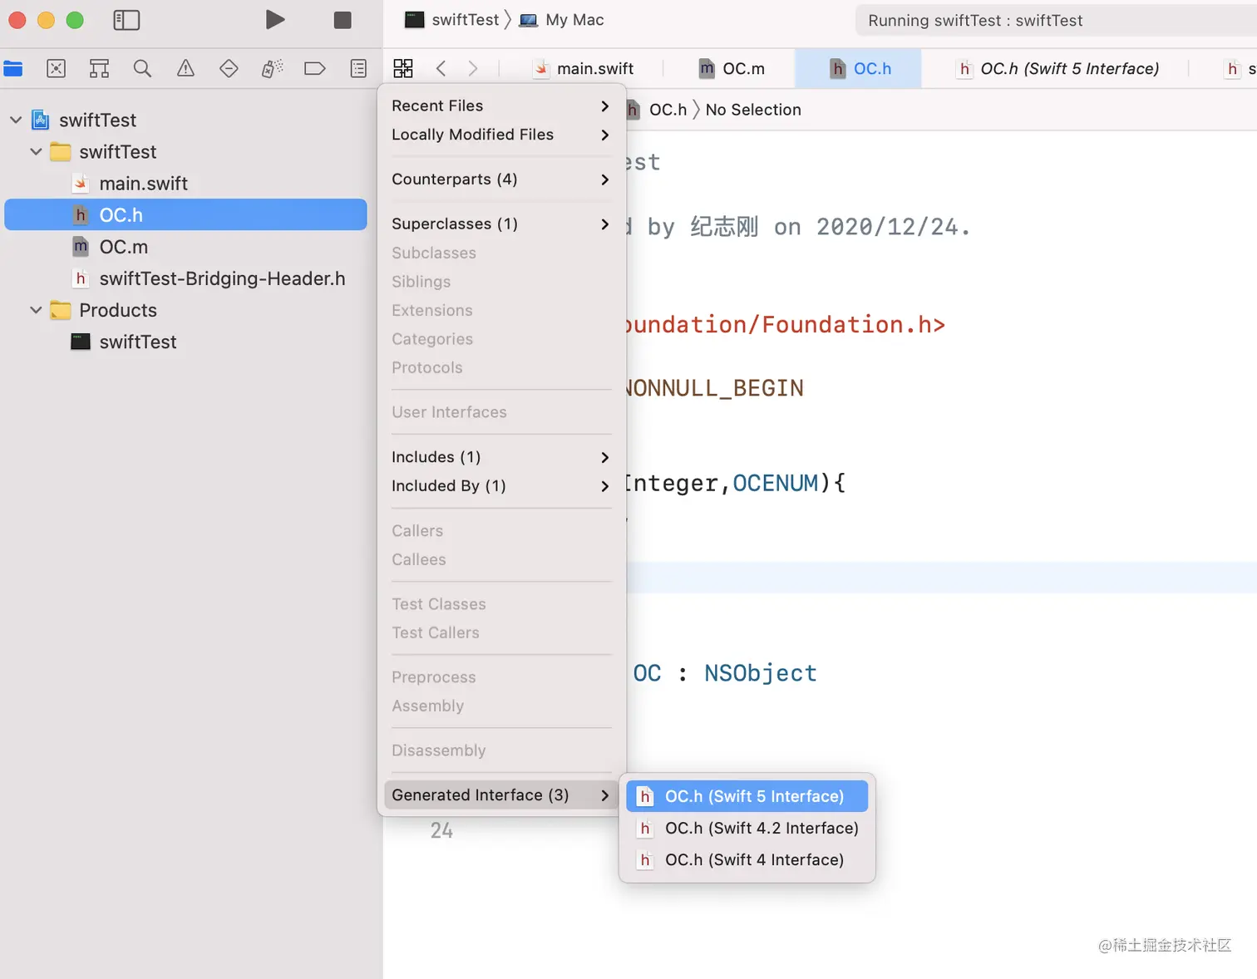Image resolution: width=1257 pixels, height=979 pixels.
Task: Open the Test navigator diamond icon
Action: point(229,68)
